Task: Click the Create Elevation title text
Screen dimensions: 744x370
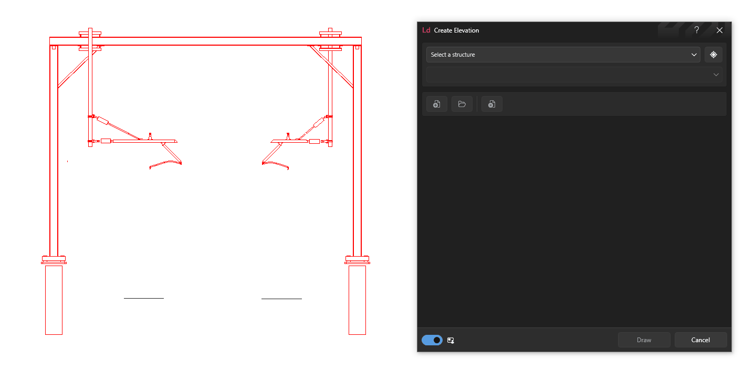Action: tap(456, 30)
